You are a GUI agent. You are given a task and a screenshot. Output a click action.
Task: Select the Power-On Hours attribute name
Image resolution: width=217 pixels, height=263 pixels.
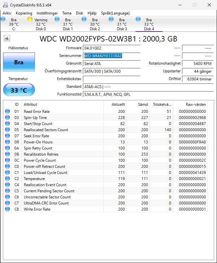(38, 142)
